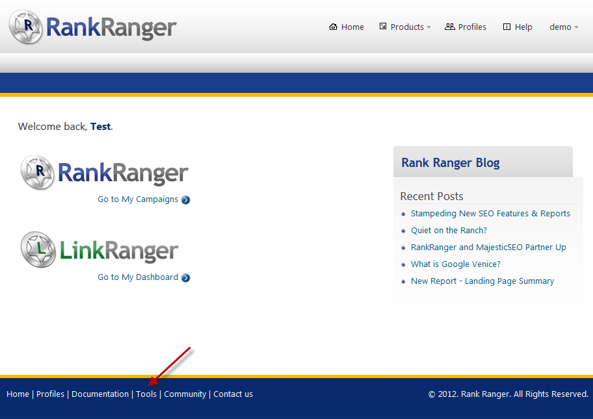Follow the Go to My Campaigns link
The image size is (593, 419).
click(x=138, y=199)
